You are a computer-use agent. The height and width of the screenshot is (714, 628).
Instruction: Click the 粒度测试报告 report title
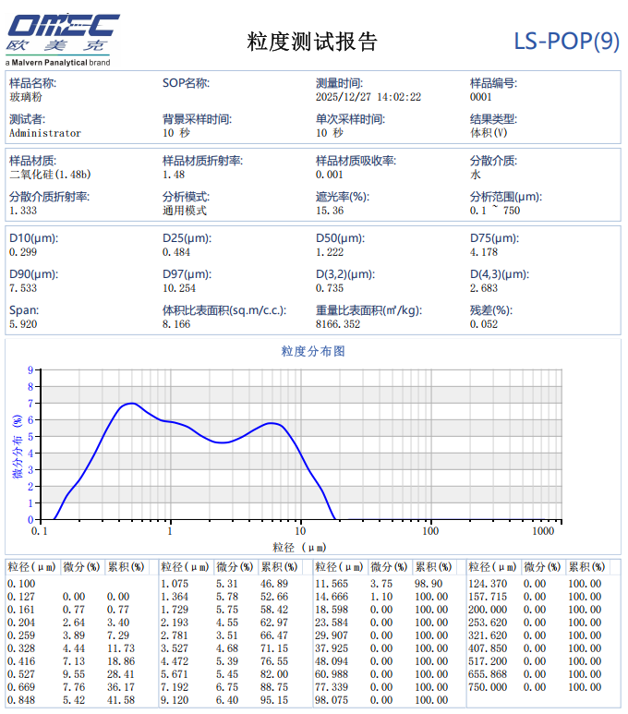coord(312,42)
